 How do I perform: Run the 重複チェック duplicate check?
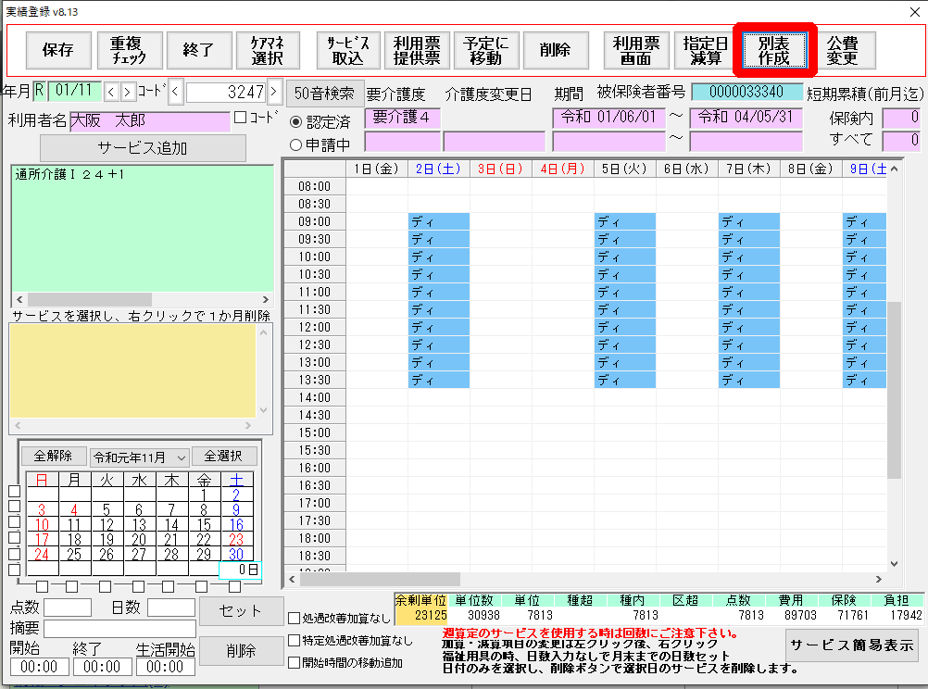tap(130, 50)
